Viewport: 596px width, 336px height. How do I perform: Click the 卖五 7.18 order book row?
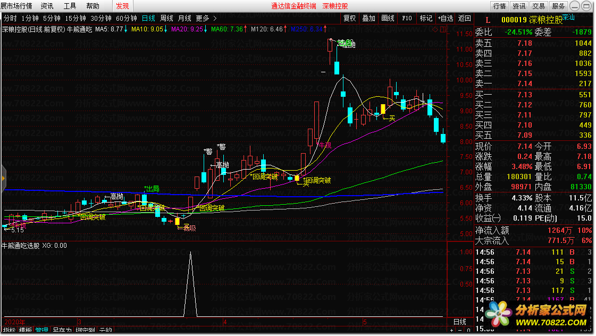pyautogui.click(x=534, y=44)
